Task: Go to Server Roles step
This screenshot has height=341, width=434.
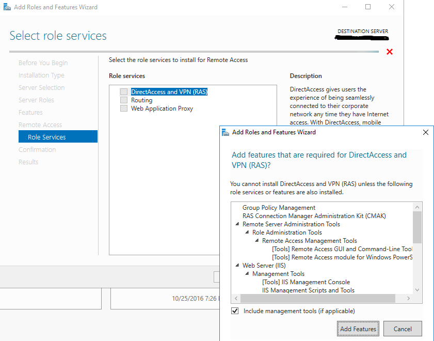Action: click(x=36, y=100)
